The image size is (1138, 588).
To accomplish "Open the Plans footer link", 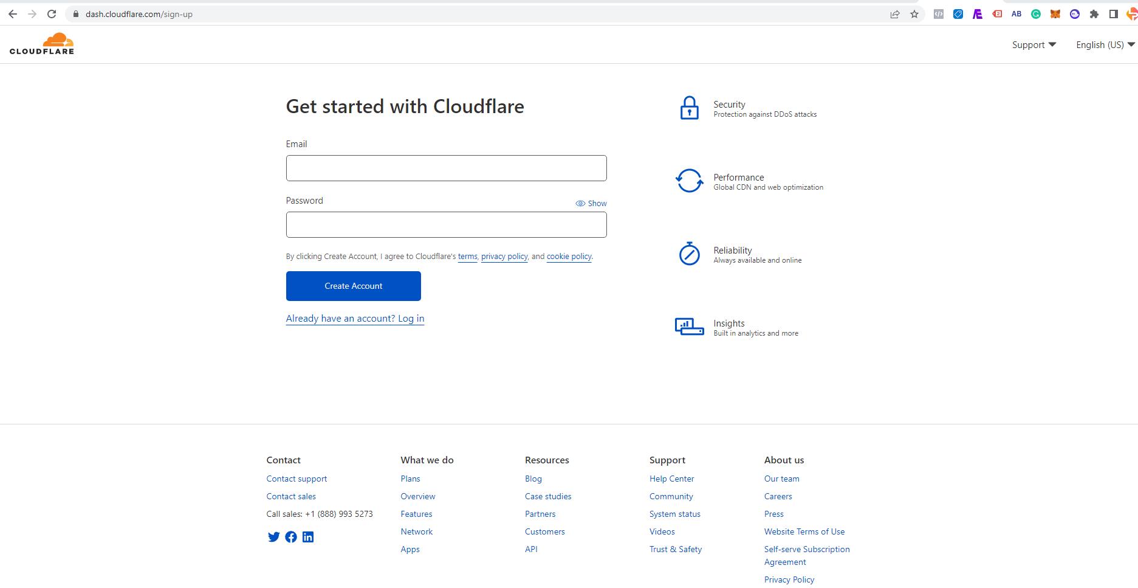I will (x=410, y=479).
